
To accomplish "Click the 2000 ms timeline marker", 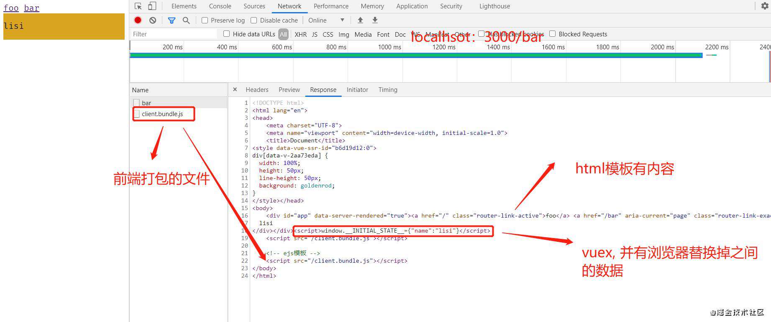I will point(662,47).
